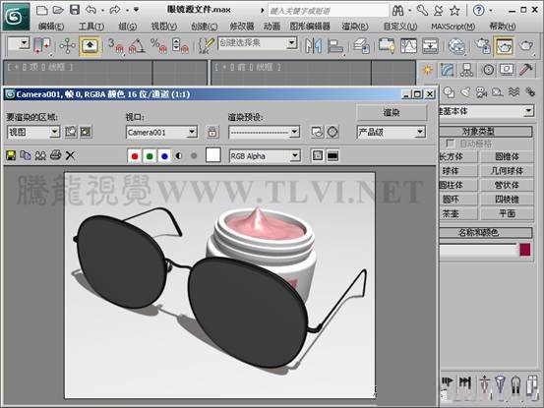Click the star favorites icon in title bar
The height and width of the screenshot is (408, 544).
[x=454, y=11]
